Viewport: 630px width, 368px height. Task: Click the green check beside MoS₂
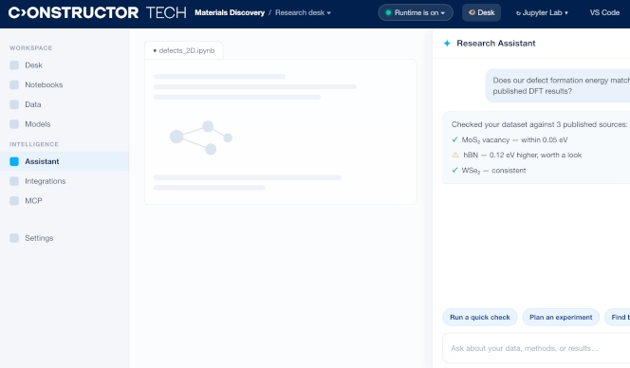[x=454, y=139]
